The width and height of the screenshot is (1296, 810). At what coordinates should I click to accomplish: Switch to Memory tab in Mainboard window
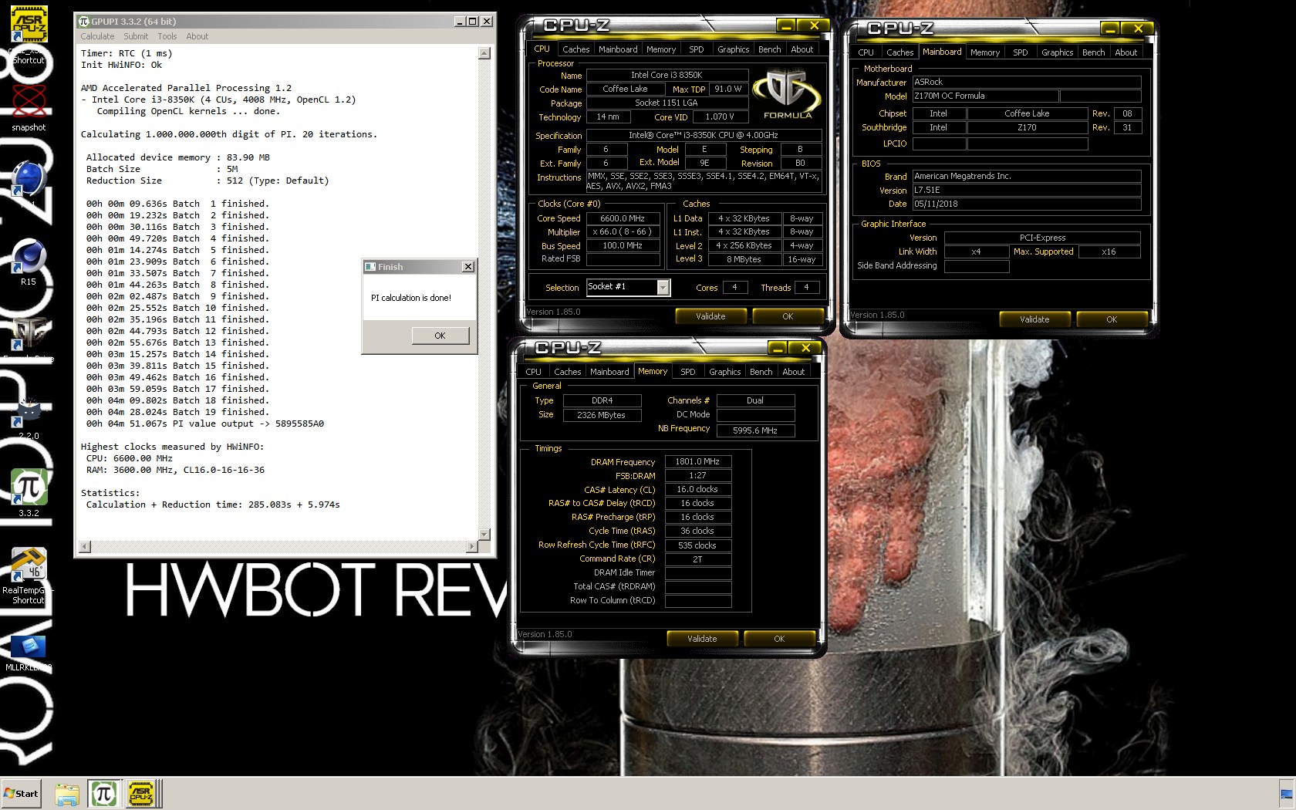pyautogui.click(x=985, y=52)
